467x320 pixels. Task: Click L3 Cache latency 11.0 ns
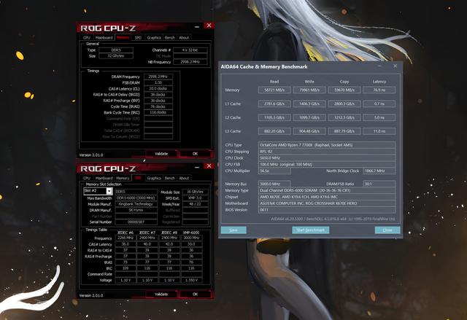[x=379, y=131]
